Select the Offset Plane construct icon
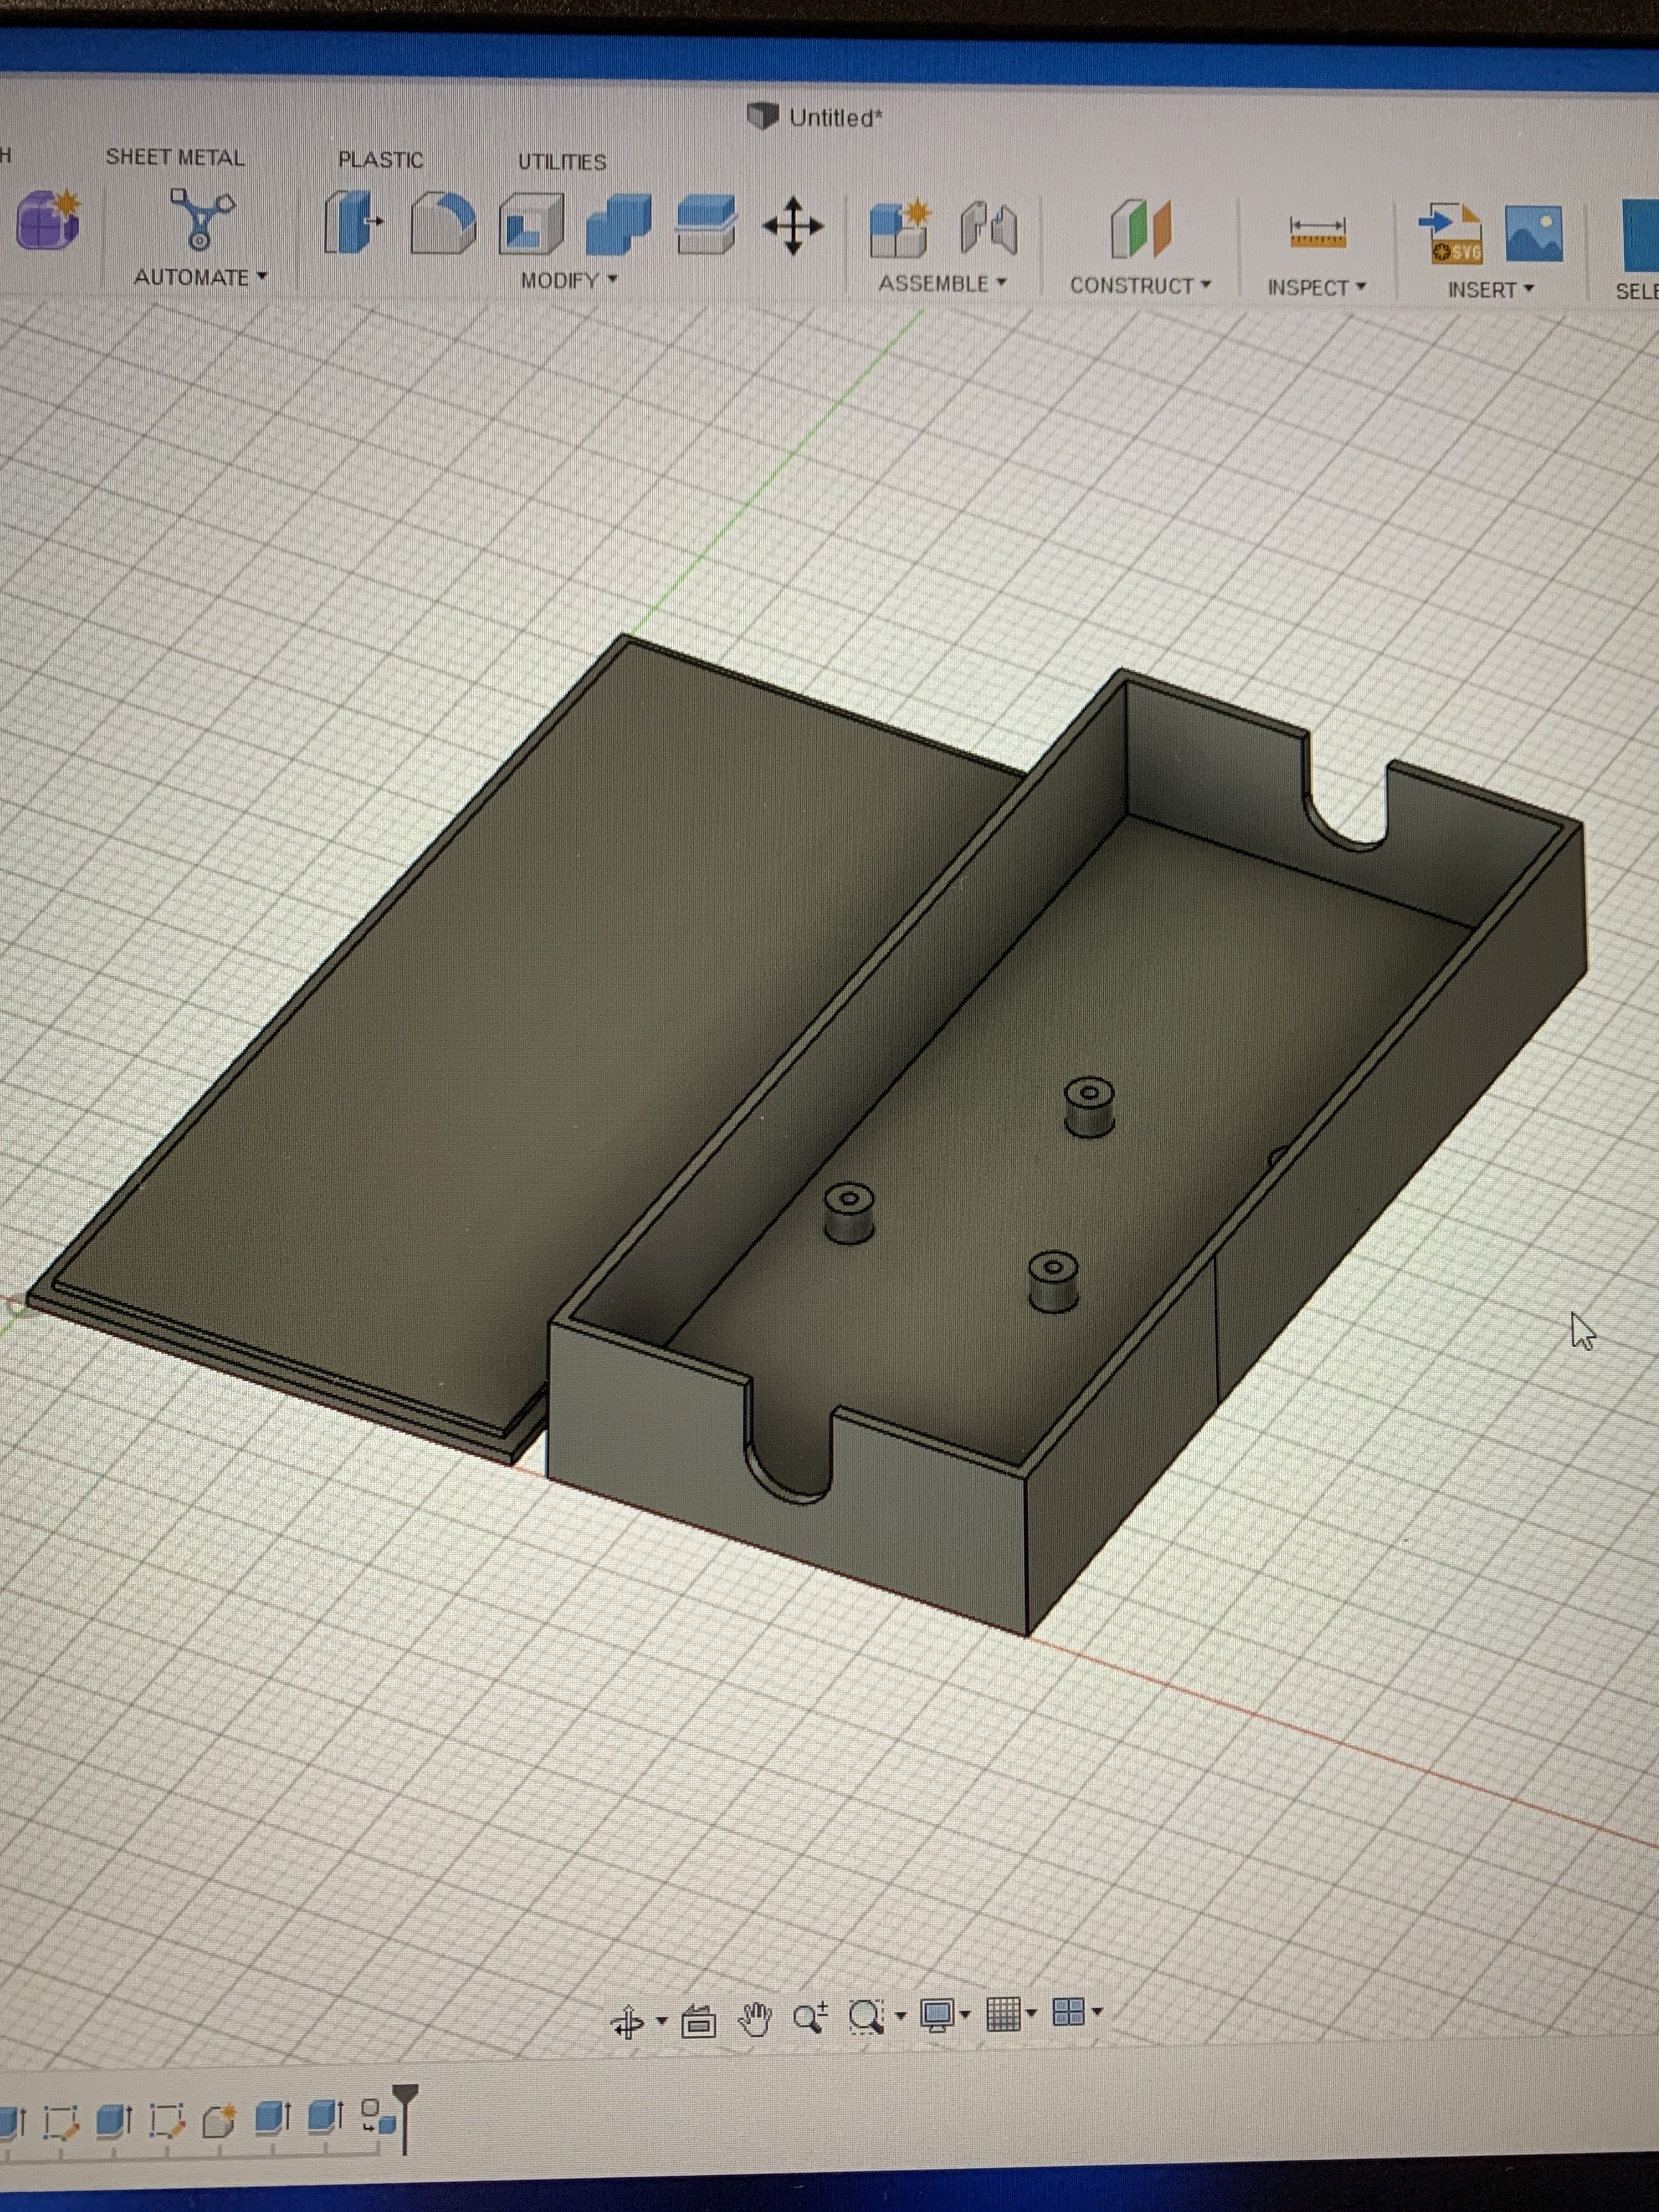The height and width of the screenshot is (2212, 1659). (1140, 229)
